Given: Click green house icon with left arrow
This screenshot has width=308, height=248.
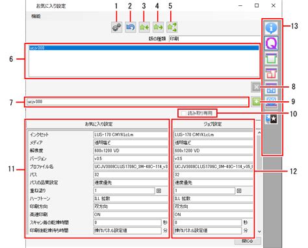Looking at the screenshot, I should 144,27.
